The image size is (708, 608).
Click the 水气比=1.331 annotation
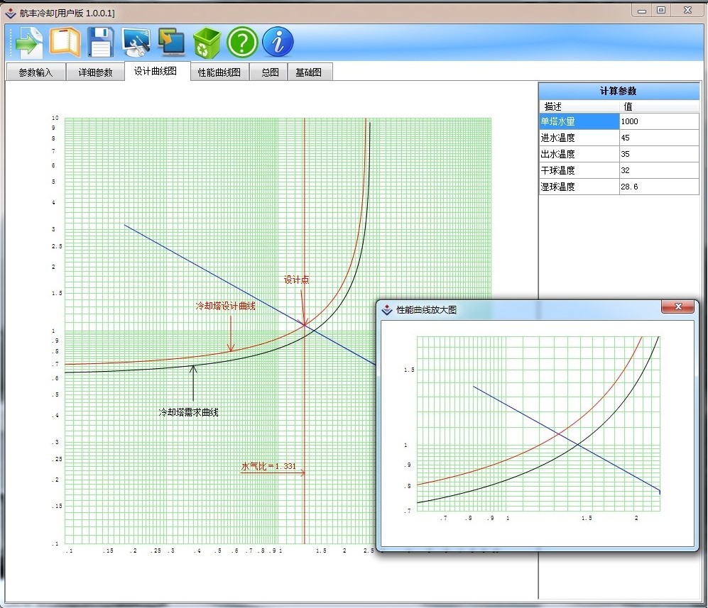click(268, 466)
